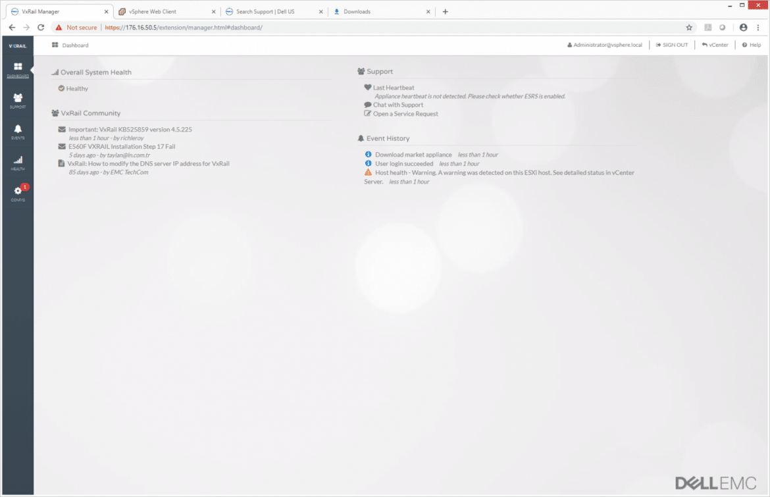Open a new browser tab

446,12
